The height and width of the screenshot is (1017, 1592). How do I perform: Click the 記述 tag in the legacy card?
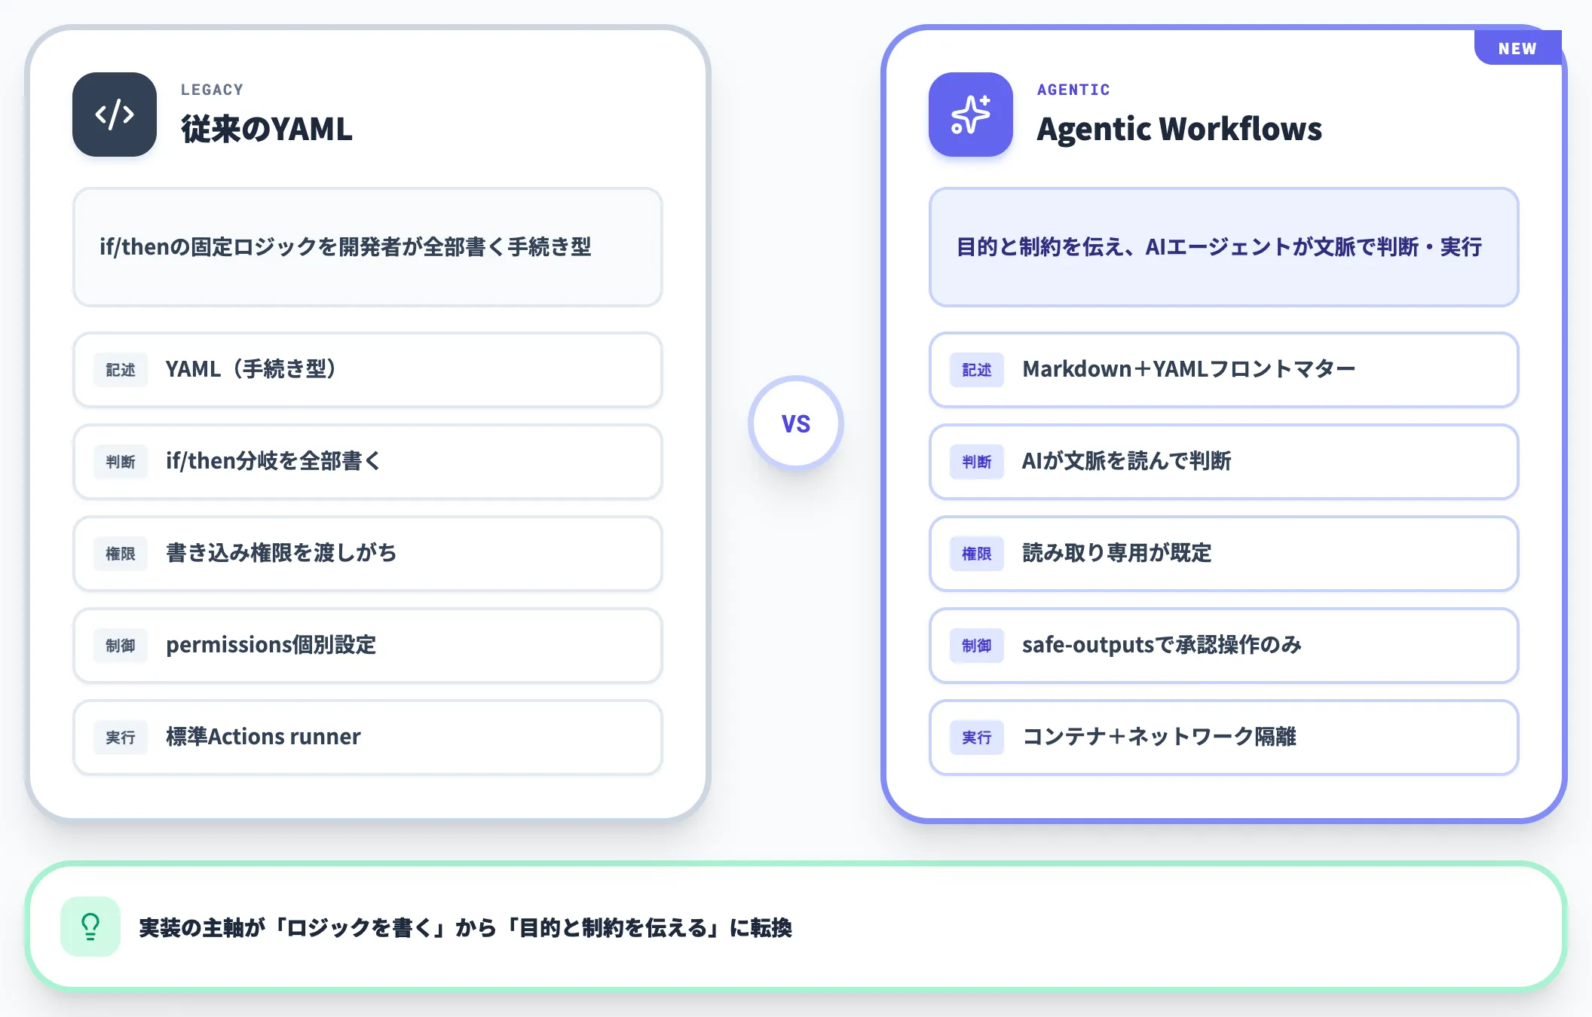pyautogui.click(x=121, y=370)
